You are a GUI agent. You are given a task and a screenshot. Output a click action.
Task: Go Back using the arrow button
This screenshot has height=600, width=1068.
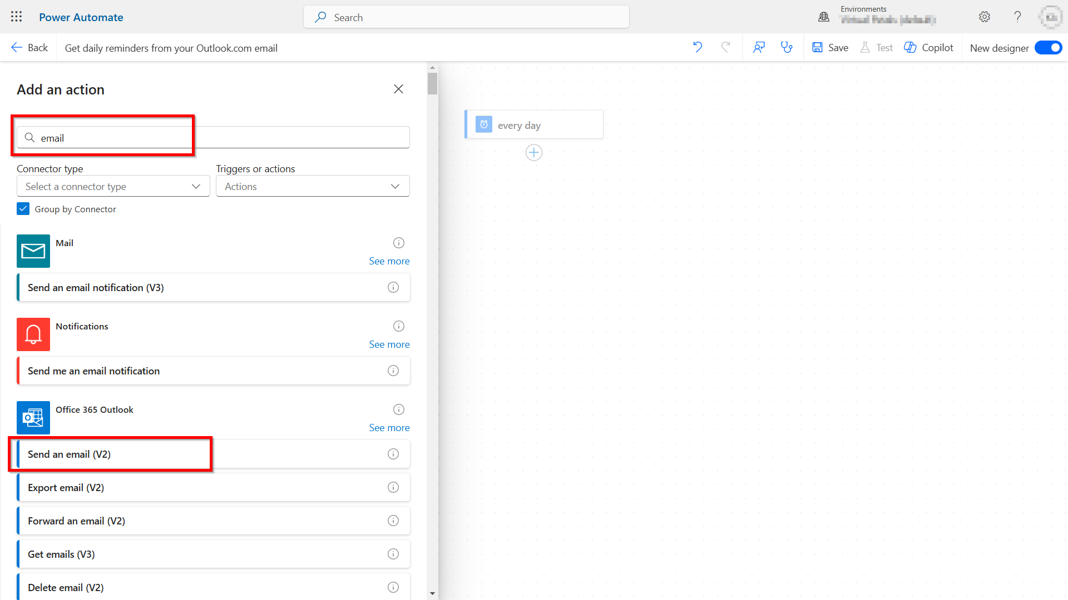coord(29,48)
